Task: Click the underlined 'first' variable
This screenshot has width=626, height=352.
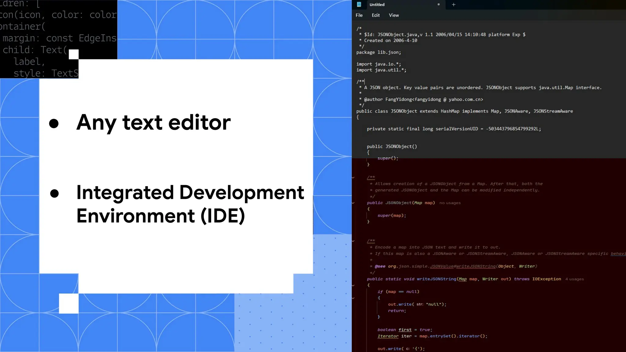Action: pos(405,330)
